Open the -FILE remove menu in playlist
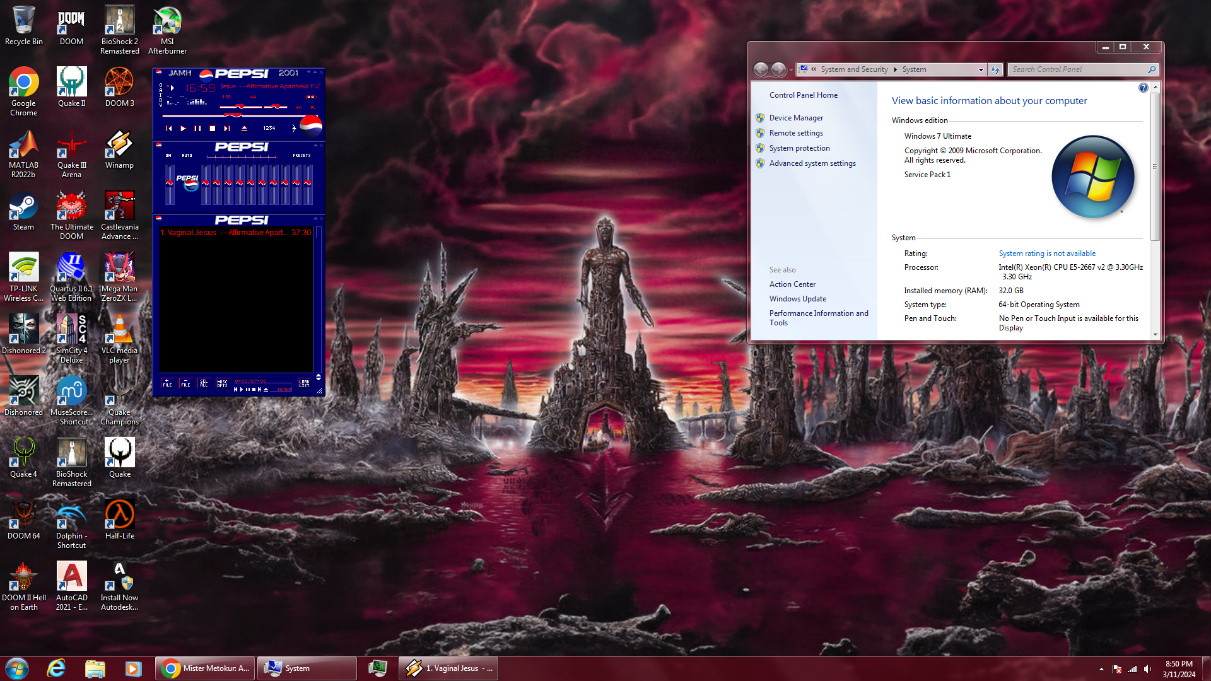The width and height of the screenshot is (1211, 681). (185, 383)
